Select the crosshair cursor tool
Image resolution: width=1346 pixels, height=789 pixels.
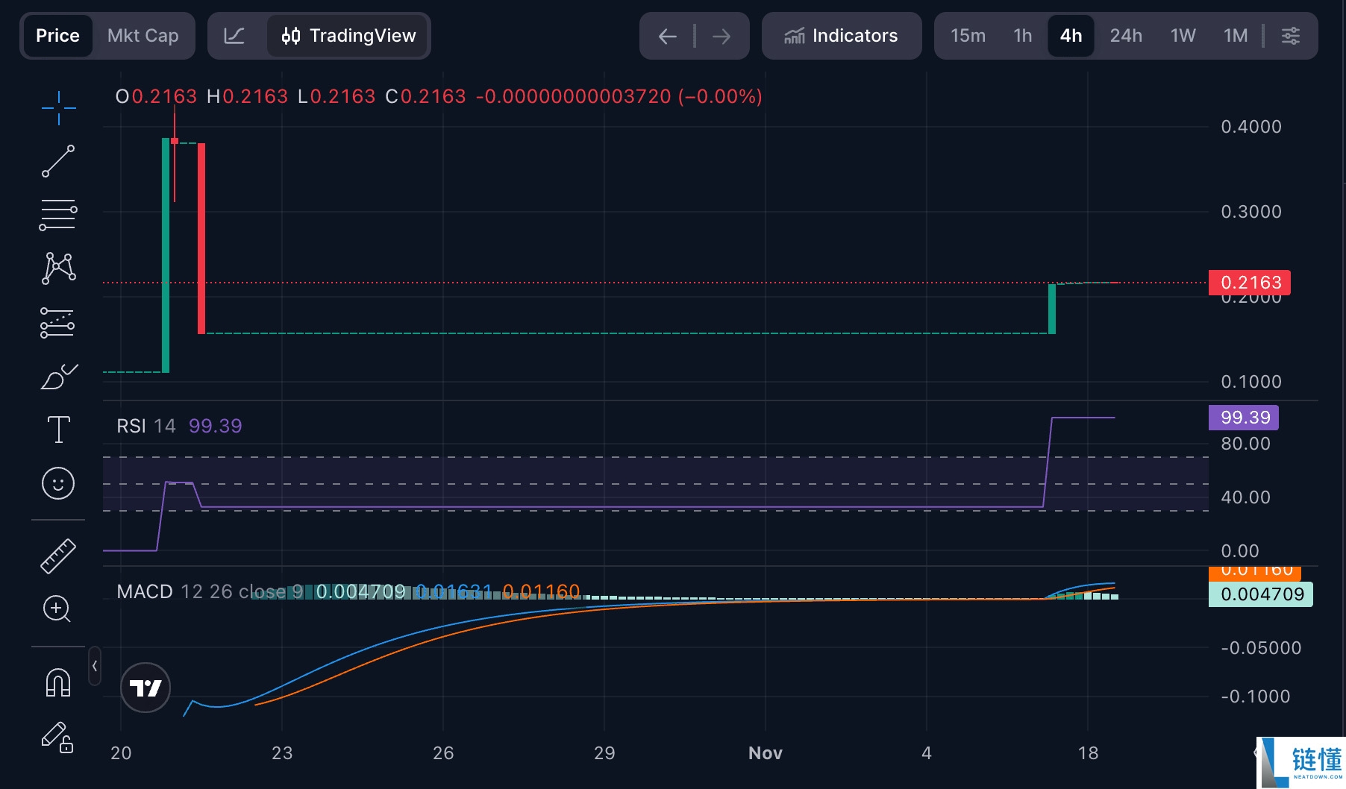click(x=58, y=108)
